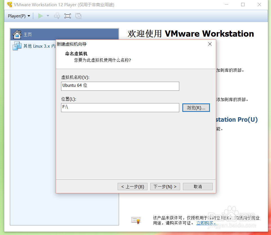Click the license certificate icon
The image size is (271, 235).
pos(136,220)
